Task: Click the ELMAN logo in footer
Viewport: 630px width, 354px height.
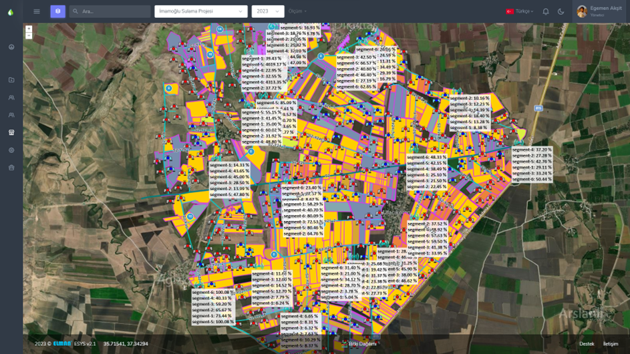Action: (x=62, y=343)
